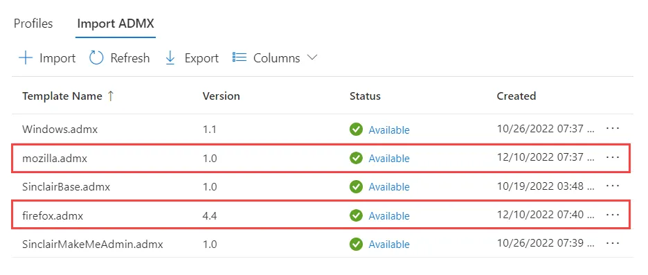Click version 1.0 of SinclairBase.admx
This screenshot has height=275, width=648.
[210, 187]
